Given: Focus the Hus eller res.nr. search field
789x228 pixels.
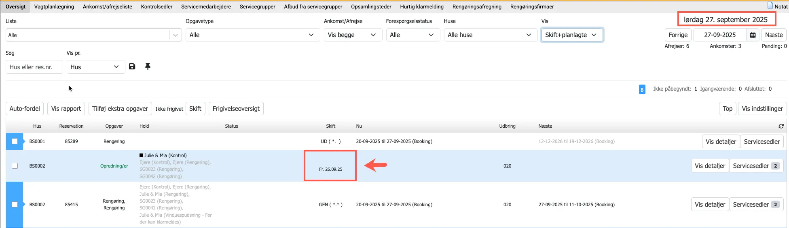Looking at the screenshot, I should click(34, 67).
